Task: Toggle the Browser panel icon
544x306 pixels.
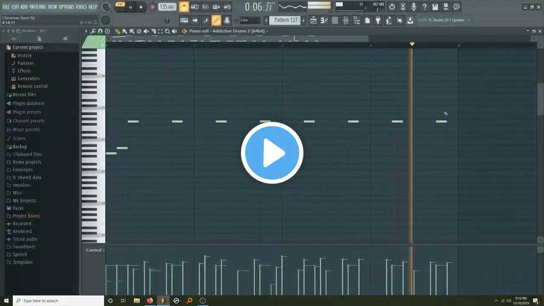Action: click(x=357, y=20)
